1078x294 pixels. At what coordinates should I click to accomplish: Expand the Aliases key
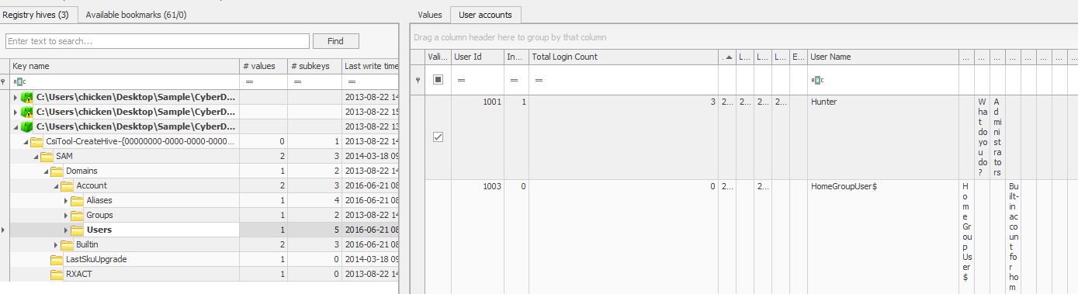coord(65,200)
